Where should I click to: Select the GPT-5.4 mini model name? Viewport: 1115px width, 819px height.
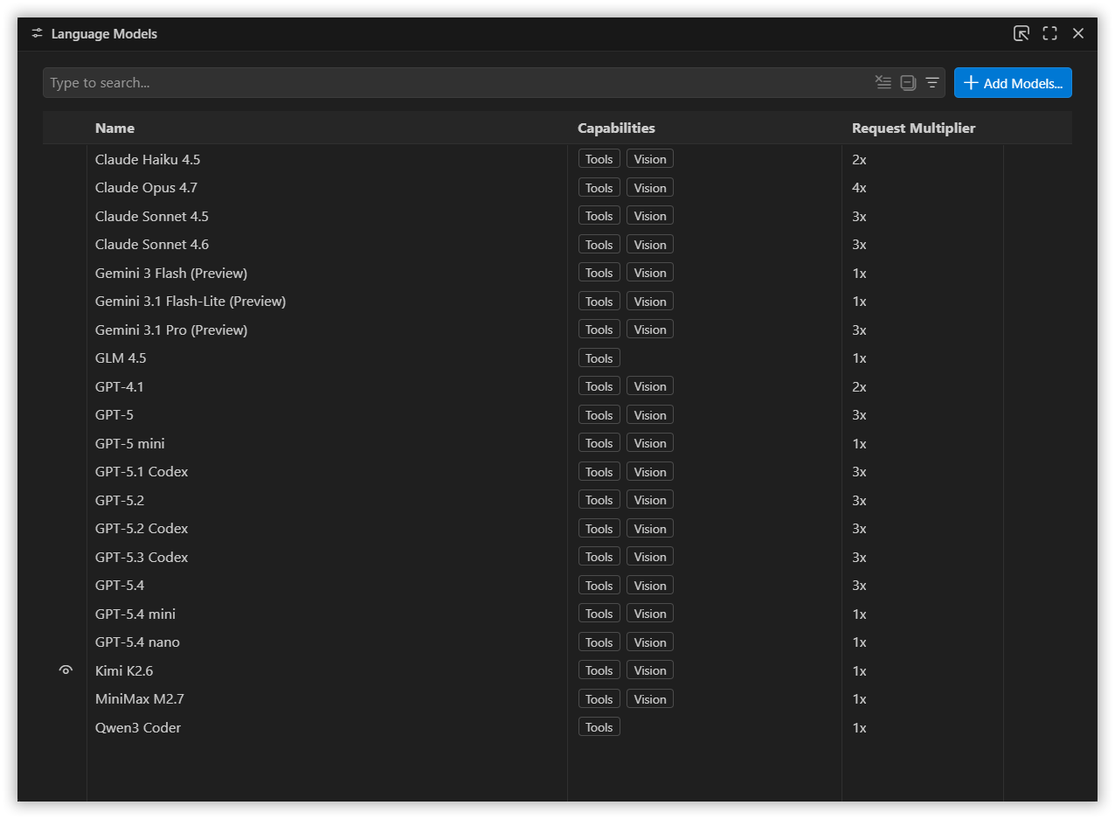click(x=135, y=614)
